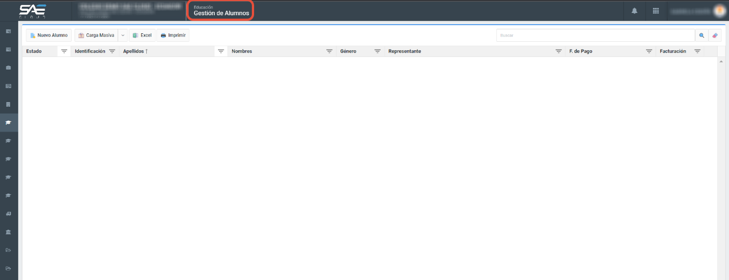The width and height of the screenshot is (729, 280).
Task: Open the truck sidebar module
Action: tap(8, 214)
